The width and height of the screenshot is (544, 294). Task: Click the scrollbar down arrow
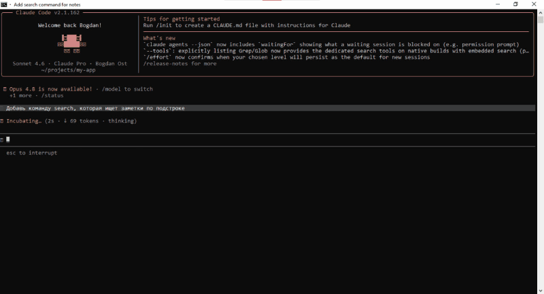click(541, 291)
